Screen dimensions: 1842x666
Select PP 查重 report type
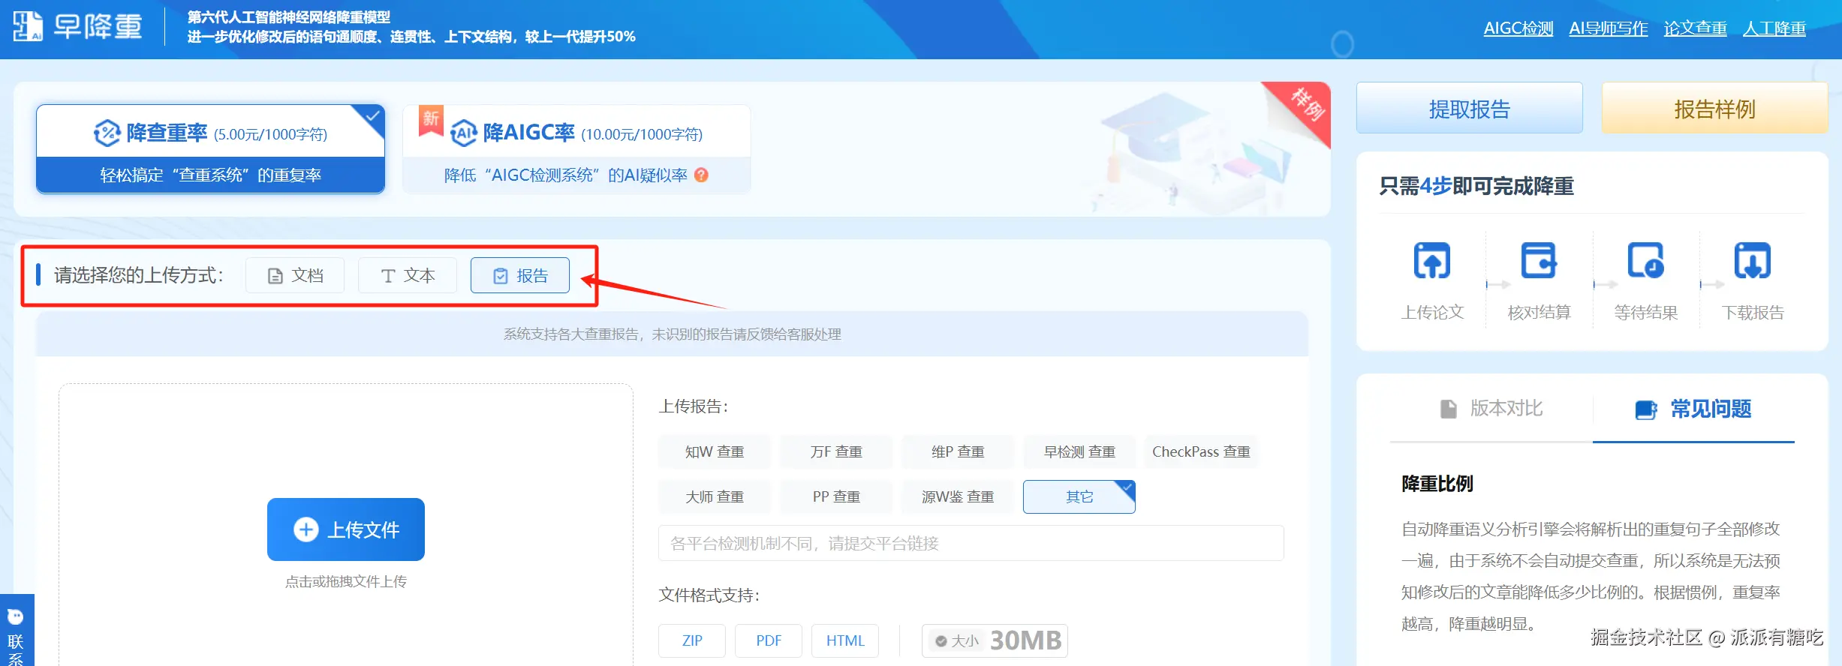click(x=836, y=496)
